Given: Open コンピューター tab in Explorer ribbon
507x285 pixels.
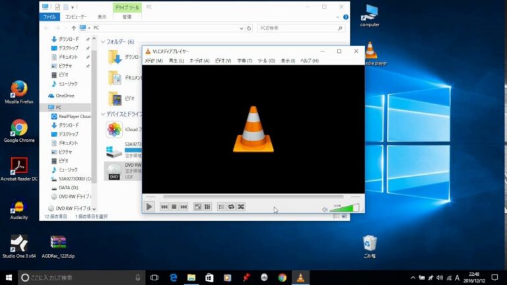Looking at the screenshot, I should point(76,16).
